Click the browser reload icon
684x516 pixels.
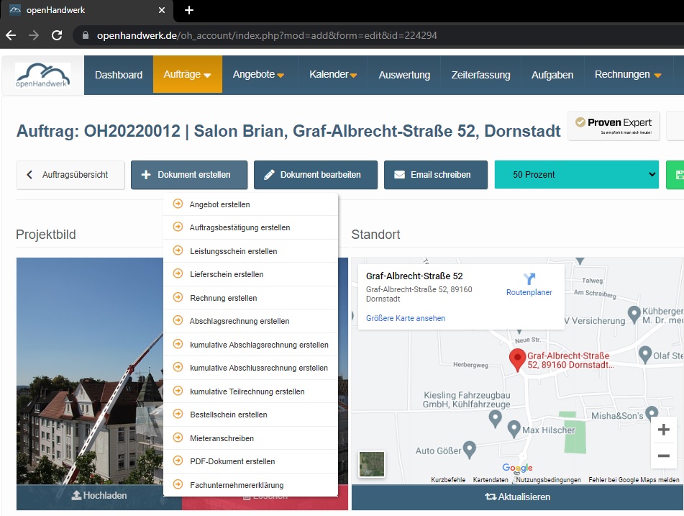pyautogui.click(x=56, y=35)
